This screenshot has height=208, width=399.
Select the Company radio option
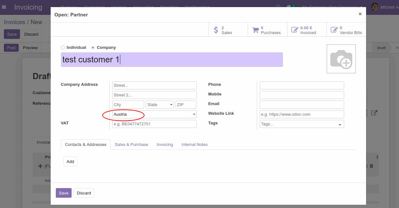point(93,48)
